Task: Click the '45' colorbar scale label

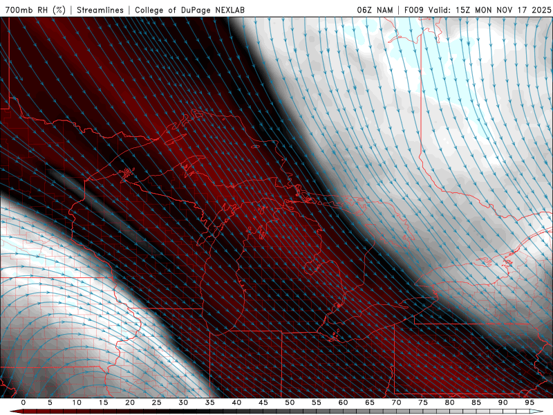Action: pos(263,403)
